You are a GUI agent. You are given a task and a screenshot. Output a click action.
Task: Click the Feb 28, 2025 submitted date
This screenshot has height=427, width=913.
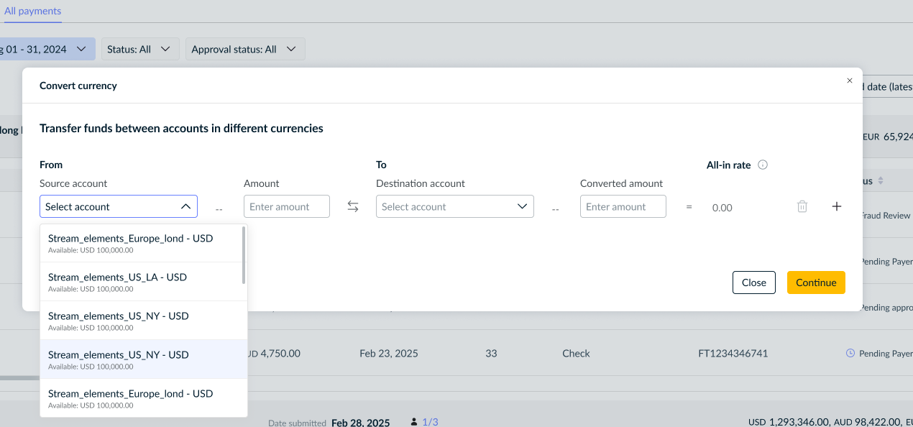(x=360, y=423)
